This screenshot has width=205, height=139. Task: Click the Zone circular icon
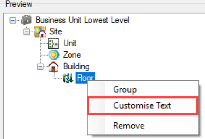coord(53,55)
